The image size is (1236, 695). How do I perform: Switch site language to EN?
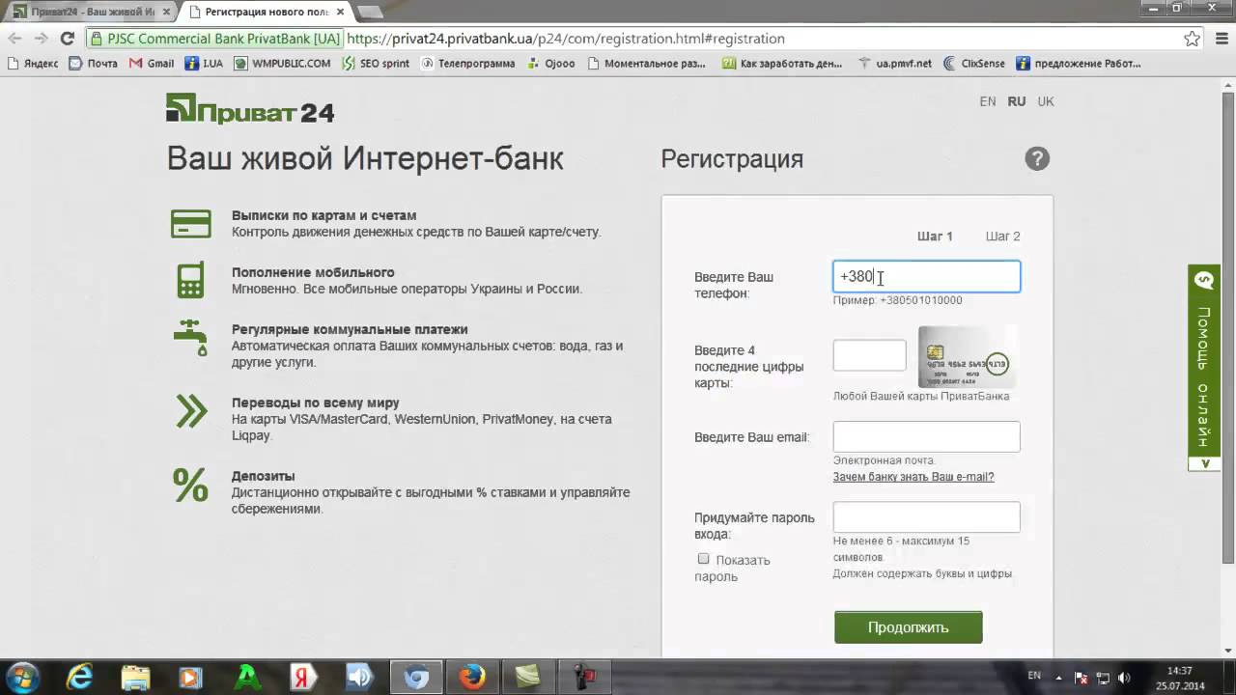(988, 101)
